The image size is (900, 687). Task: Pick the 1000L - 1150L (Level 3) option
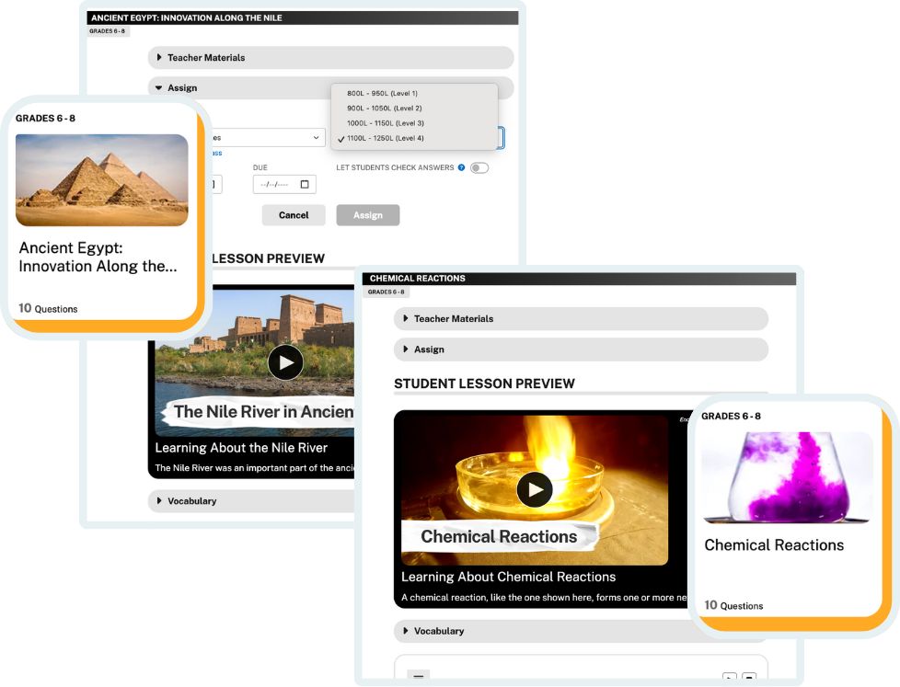pyautogui.click(x=385, y=123)
